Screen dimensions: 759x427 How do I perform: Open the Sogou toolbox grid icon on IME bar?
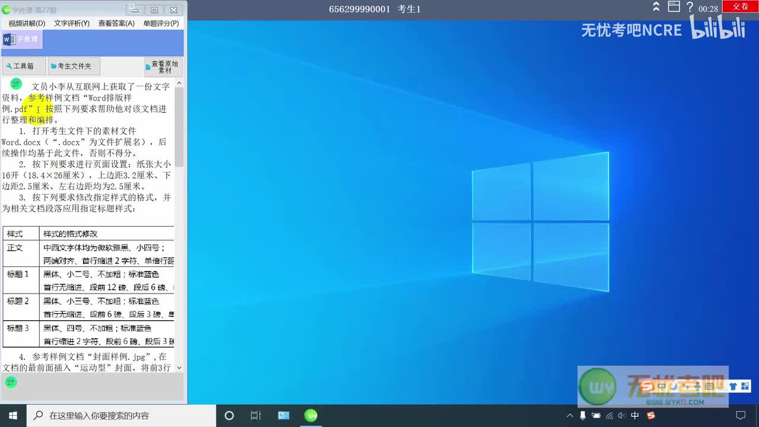[745, 387]
